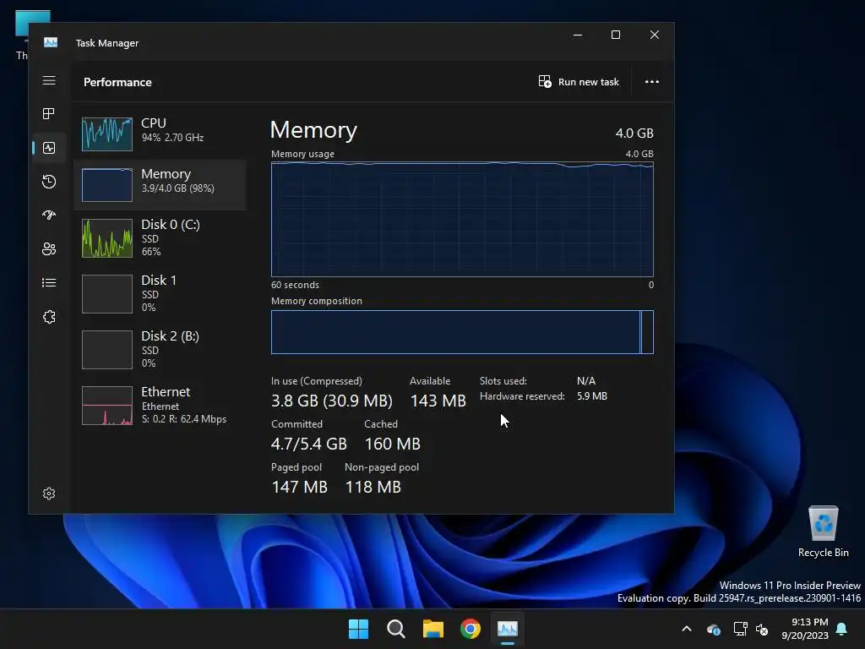Click the "147 MB" paged pool value

300,487
